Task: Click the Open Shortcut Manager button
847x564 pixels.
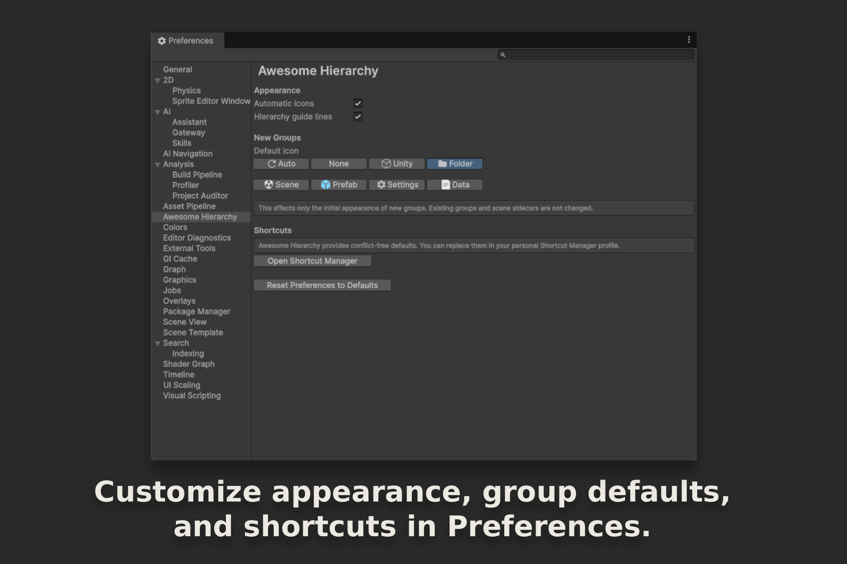Action: [312, 261]
